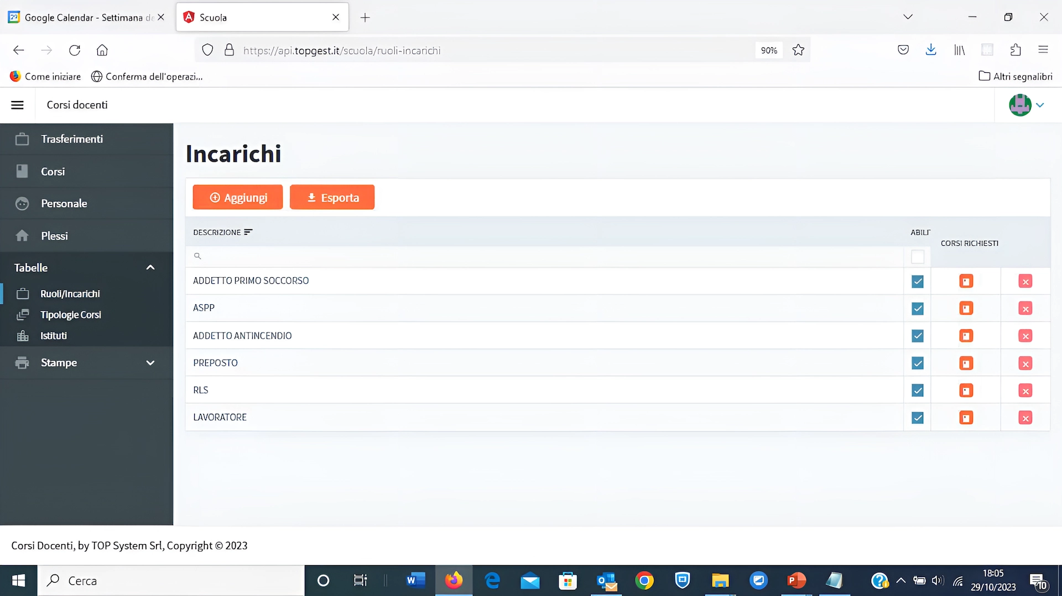Delete the PREPOSTO row
This screenshot has width=1062, height=596.
coord(1025,363)
